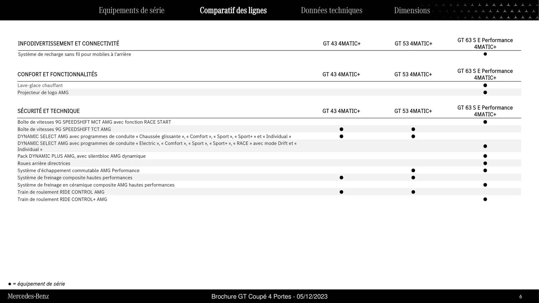
Task: Collapse the SÉCURITÉ ET TECHNIQUE section
Action: (x=48, y=111)
